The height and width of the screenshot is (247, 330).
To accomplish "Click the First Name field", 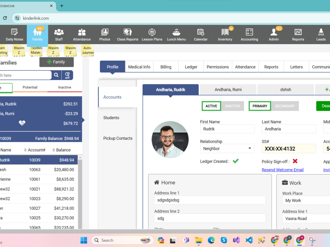I will tap(227, 129).
